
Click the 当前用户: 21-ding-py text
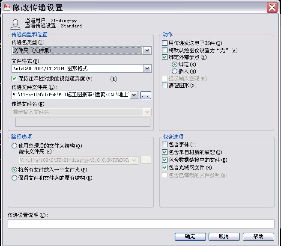(51, 21)
